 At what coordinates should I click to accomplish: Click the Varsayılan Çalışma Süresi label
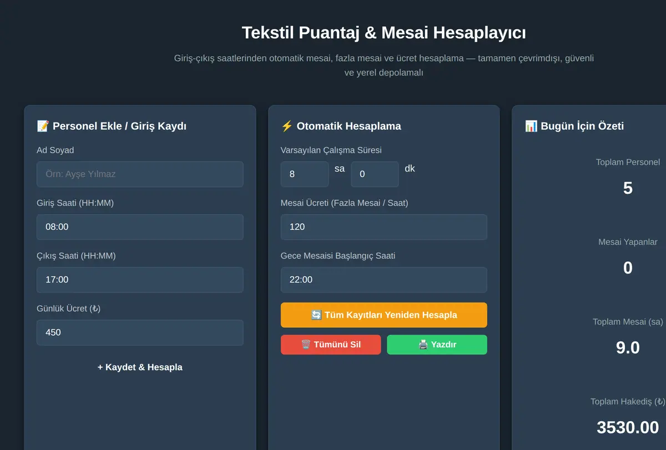[x=331, y=150]
